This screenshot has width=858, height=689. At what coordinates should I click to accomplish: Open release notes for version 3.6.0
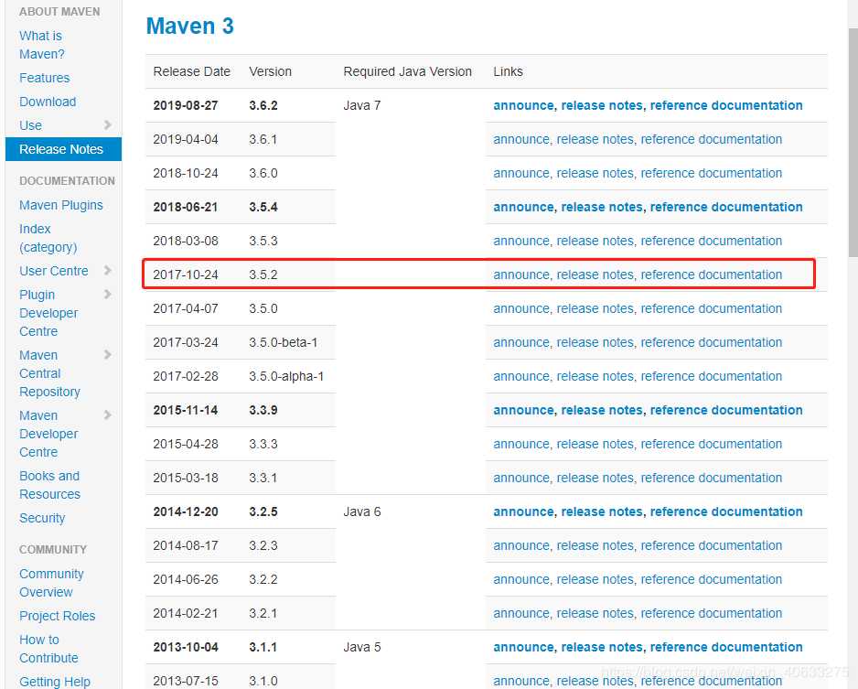(x=595, y=174)
